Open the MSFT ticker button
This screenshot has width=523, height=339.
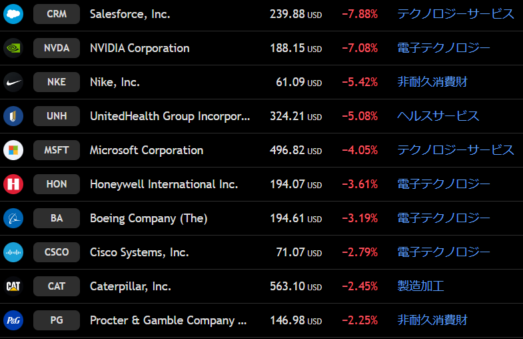[57, 150]
